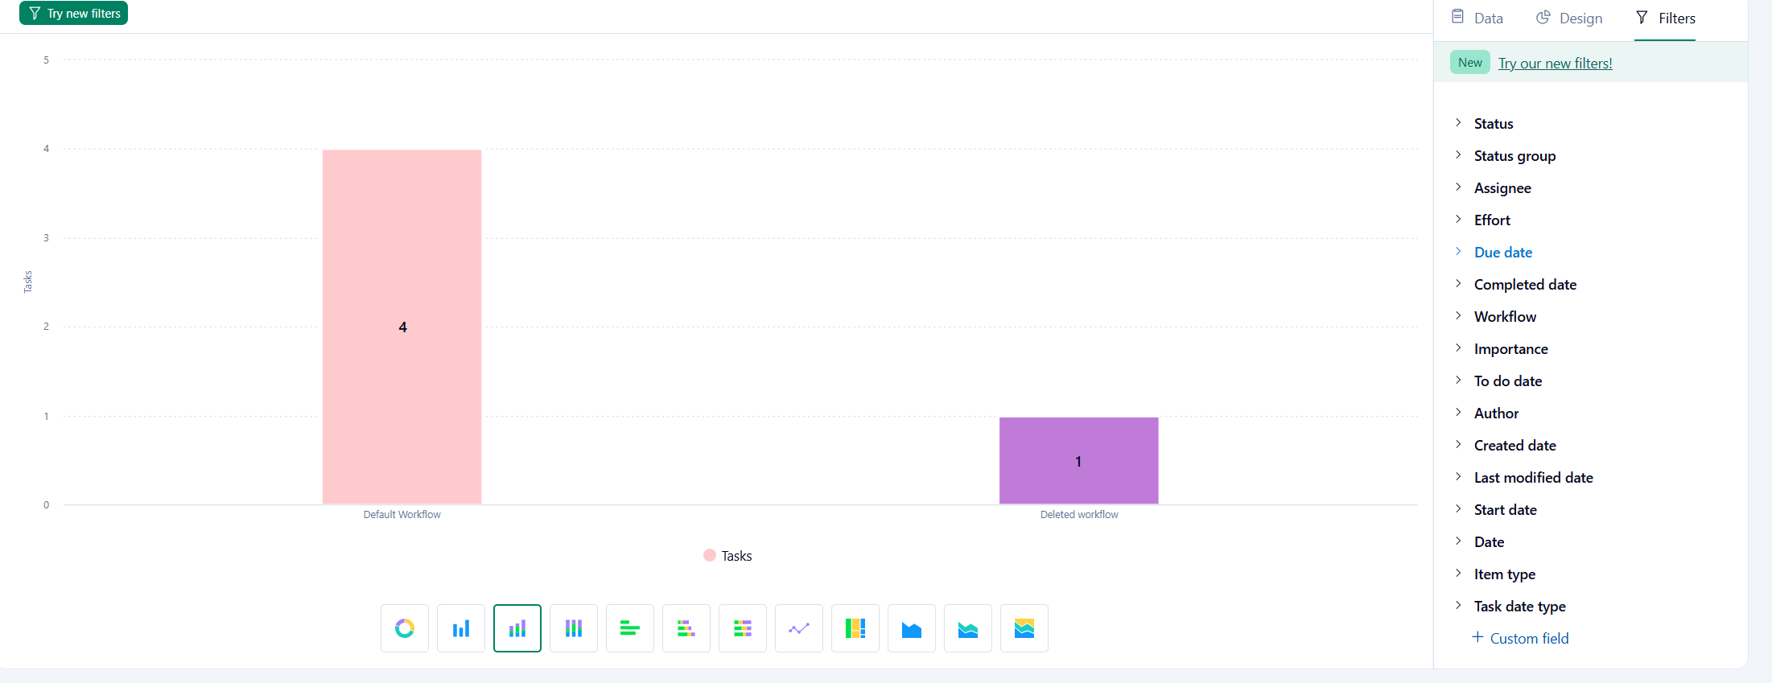Select the area chart type
1772x683 pixels.
tap(912, 628)
